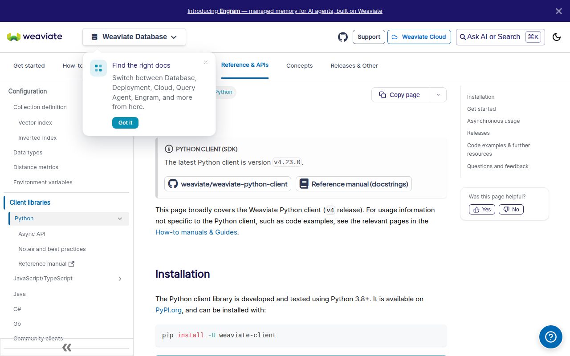Vote No on page helpfulness

[511, 210]
